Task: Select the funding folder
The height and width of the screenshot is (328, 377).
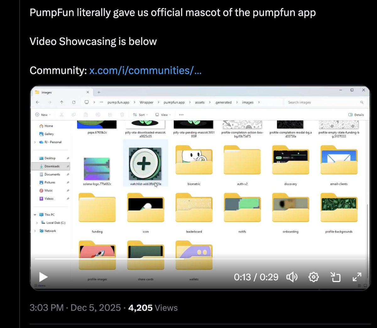Action: [x=97, y=212]
